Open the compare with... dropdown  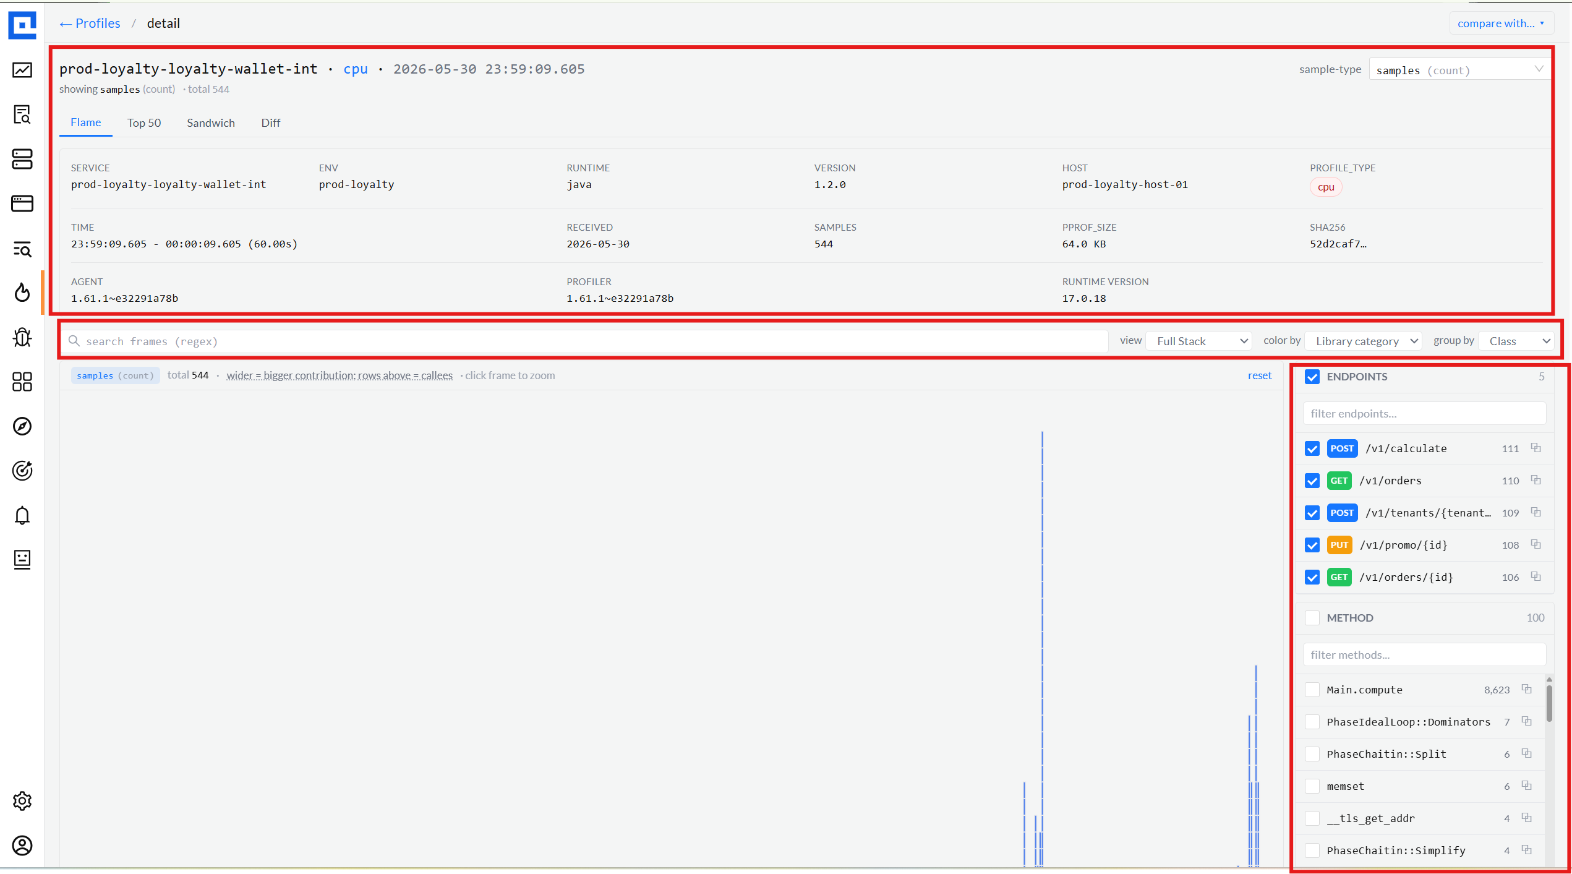(x=1502, y=24)
